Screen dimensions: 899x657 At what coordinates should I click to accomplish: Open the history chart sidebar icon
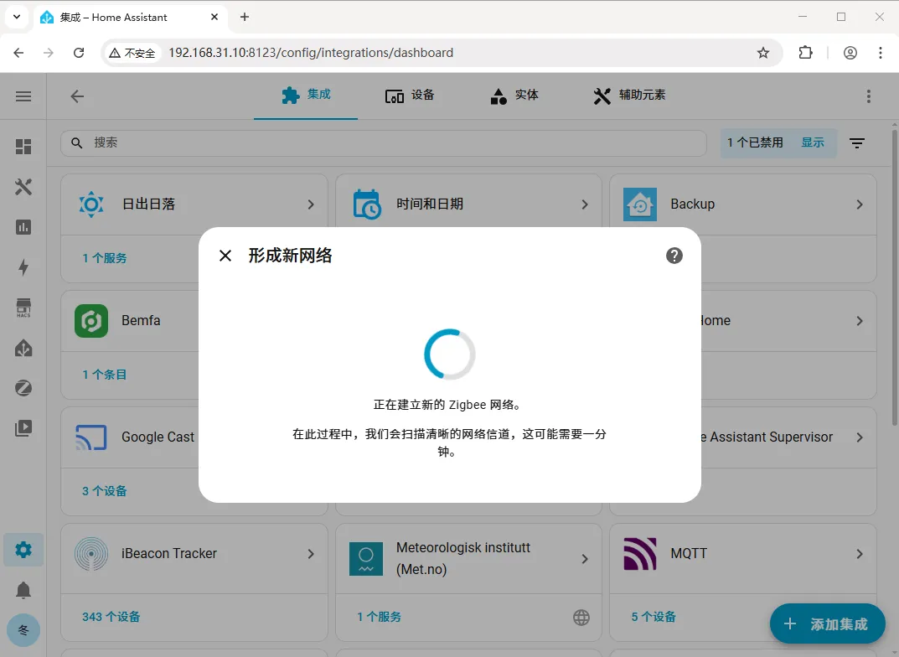pos(23,227)
